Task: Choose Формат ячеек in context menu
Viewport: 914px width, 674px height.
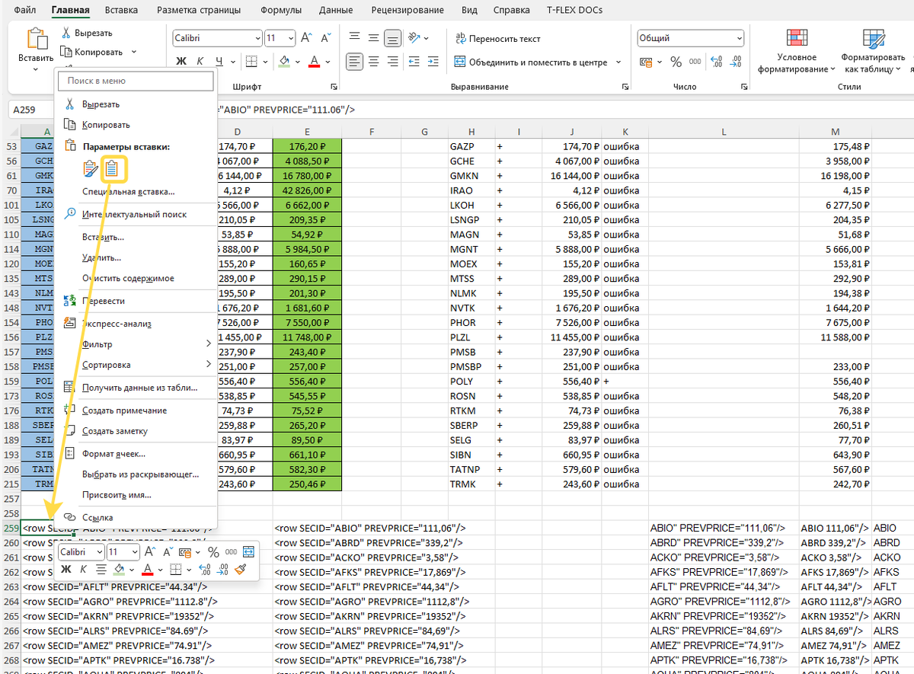Action: (113, 453)
